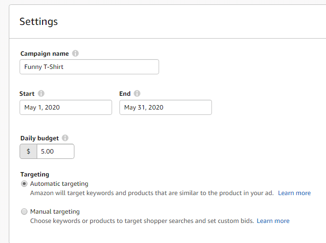The width and height of the screenshot is (326, 243).
Task: Click the Automatic targeting label text
Action: pos(59,184)
